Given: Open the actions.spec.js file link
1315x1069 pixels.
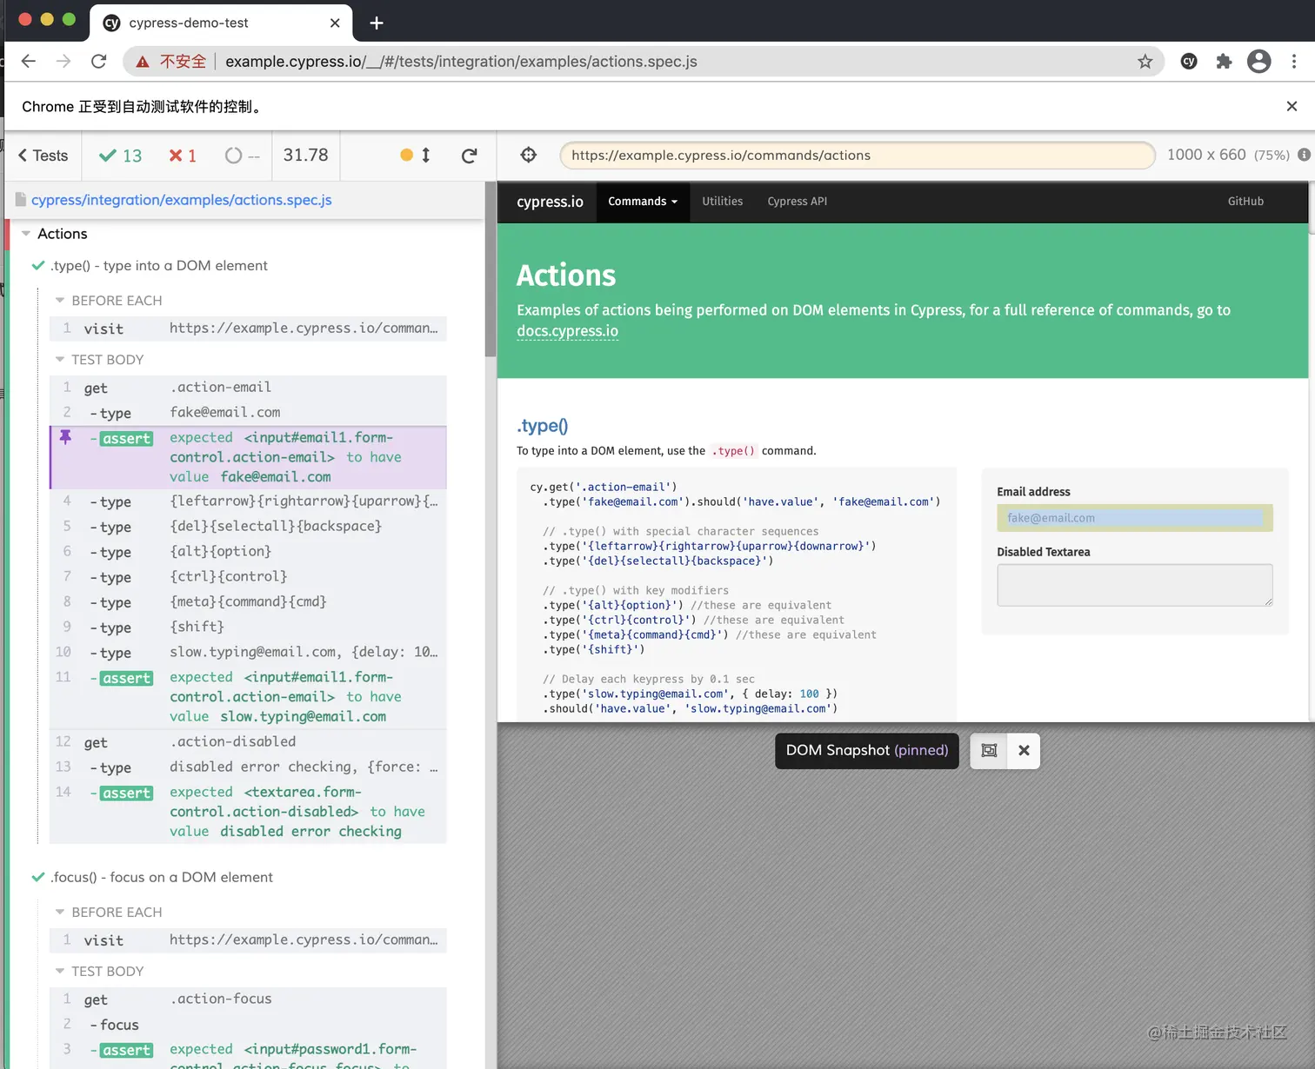Looking at the screenshot, I should pos(181,200).
